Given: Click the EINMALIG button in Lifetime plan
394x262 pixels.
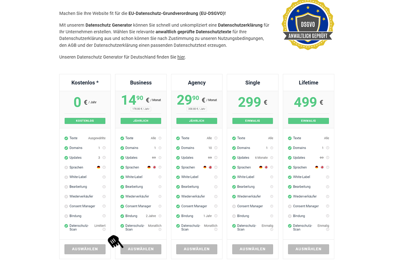Looking at the screenshot, I should [308, 121].
